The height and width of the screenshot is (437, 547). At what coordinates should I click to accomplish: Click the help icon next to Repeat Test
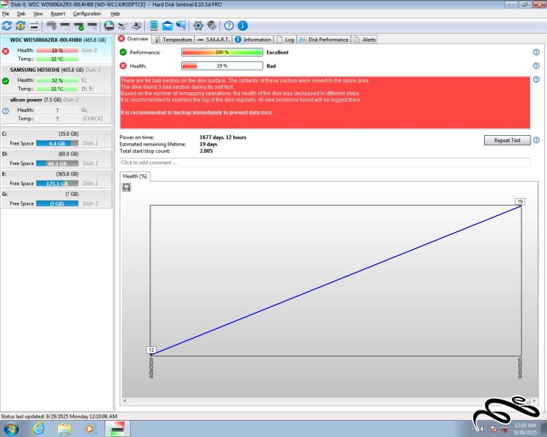[536, 140]
